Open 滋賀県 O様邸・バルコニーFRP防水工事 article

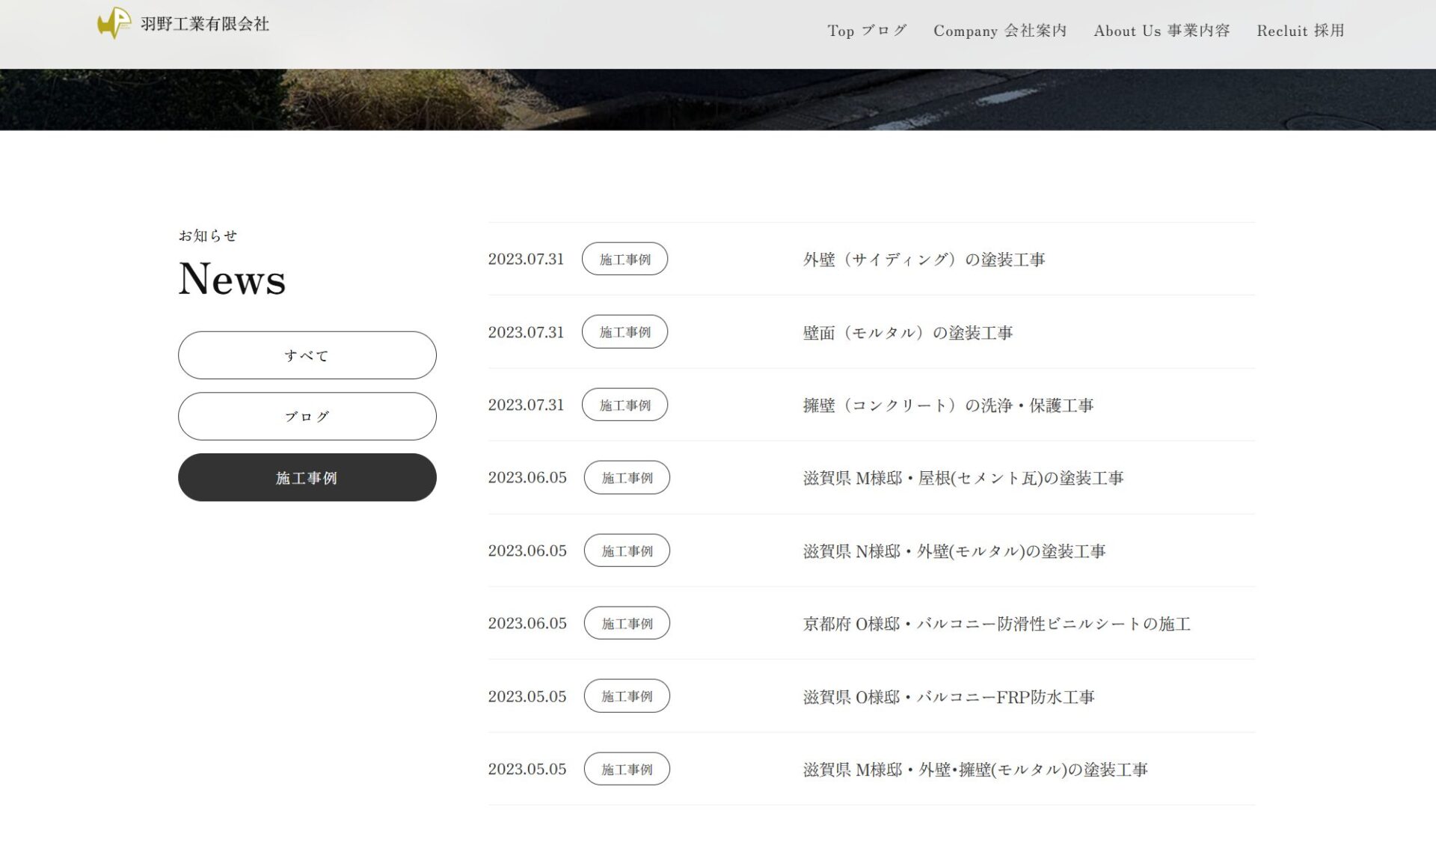click(948, 697)
